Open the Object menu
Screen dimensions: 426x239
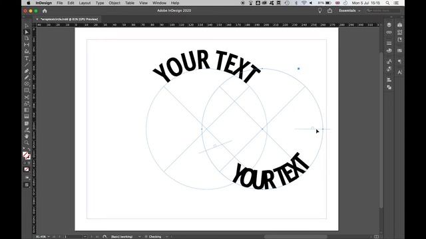tap(114, 3)
